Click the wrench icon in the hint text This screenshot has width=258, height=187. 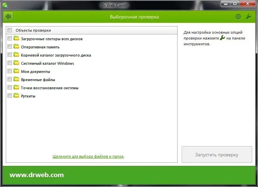pyautogui.click(x=222, y=38)
